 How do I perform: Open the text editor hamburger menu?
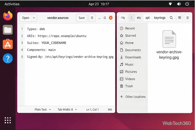pos(92,18)
